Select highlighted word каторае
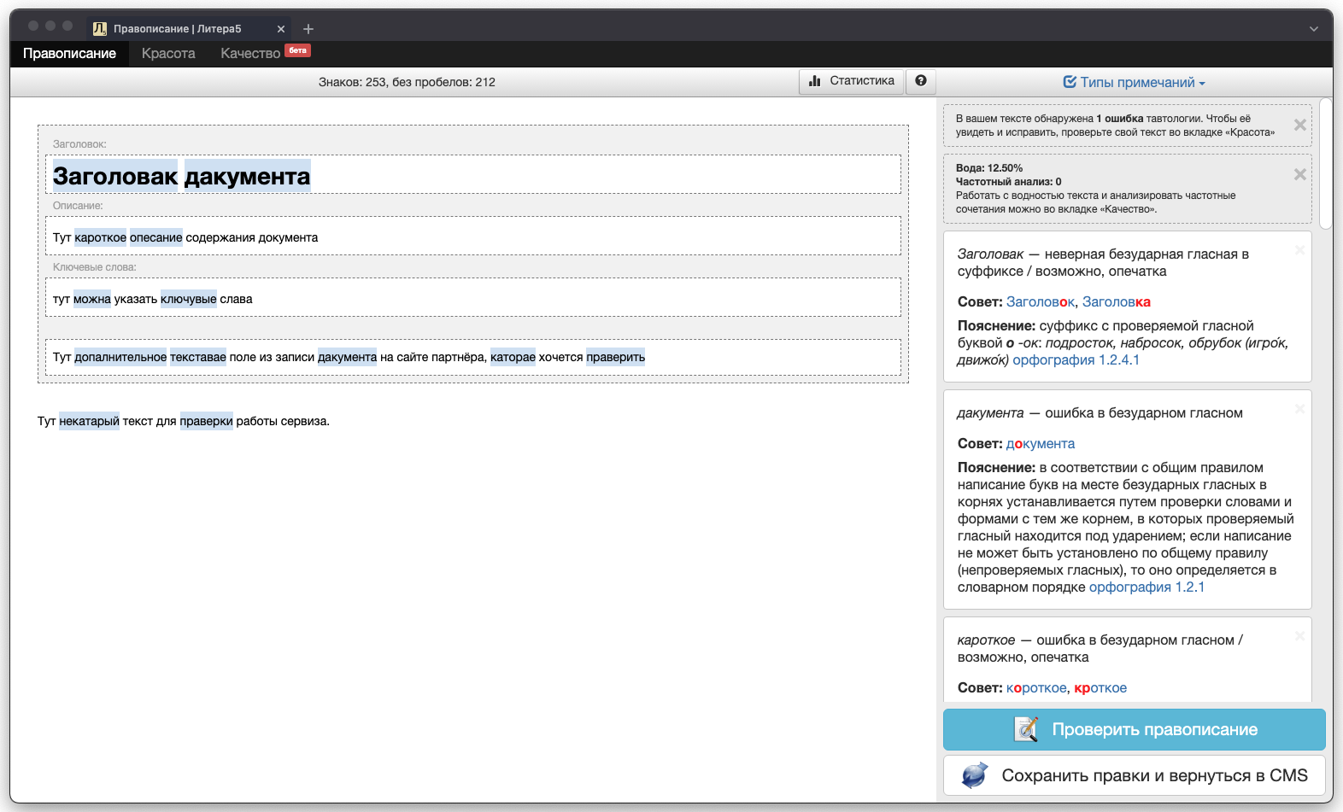This screenshot has height=812, width=1343. [x=513, y=357]
